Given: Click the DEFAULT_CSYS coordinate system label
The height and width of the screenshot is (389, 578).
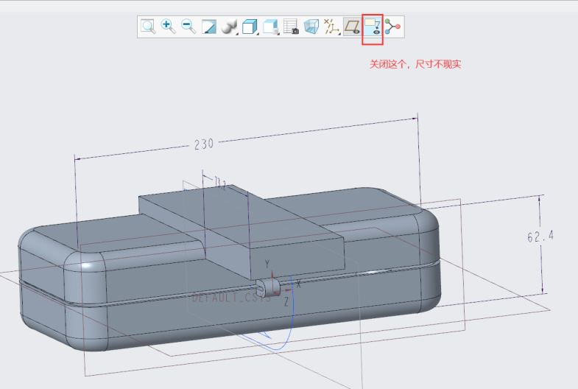Looking at the screenshot, I should click(230, 299).
